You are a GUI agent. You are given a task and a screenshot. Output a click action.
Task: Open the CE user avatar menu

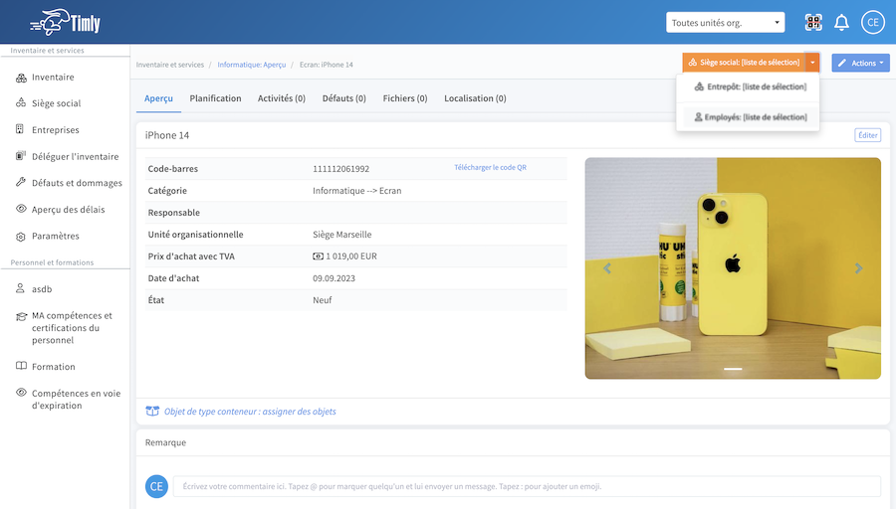click(872, 22)
